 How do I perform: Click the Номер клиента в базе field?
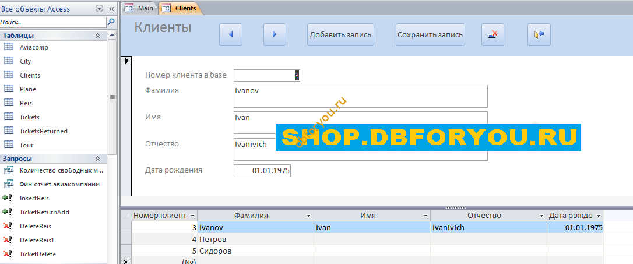coord(267,76)
